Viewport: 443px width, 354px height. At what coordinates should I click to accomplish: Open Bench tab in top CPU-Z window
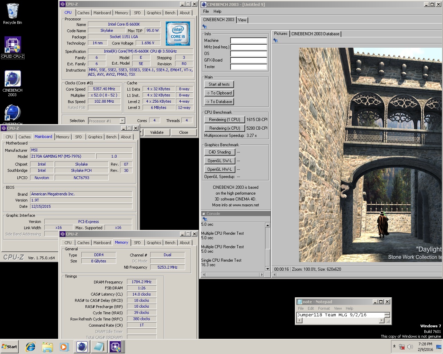tap(170, 13)
